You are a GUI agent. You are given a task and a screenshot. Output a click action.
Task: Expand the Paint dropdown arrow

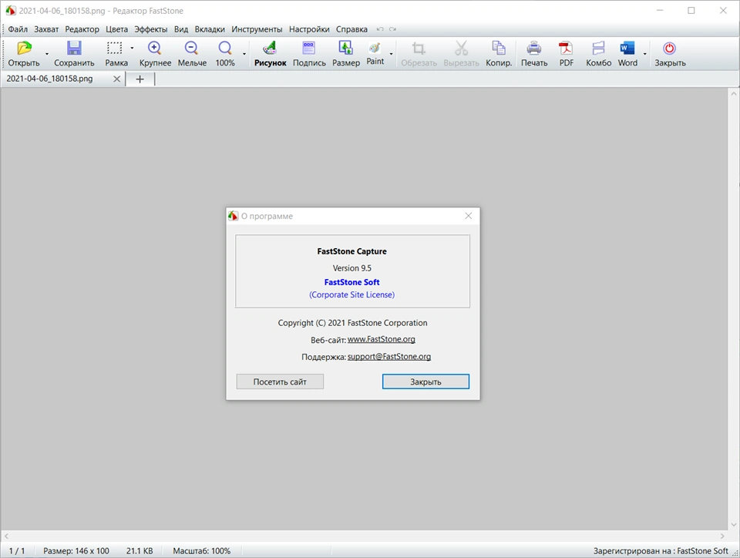[x=392, y=54]
